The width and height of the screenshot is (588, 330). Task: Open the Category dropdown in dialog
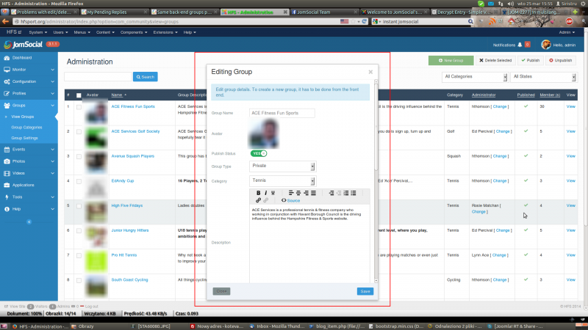(x=282, y=180)
